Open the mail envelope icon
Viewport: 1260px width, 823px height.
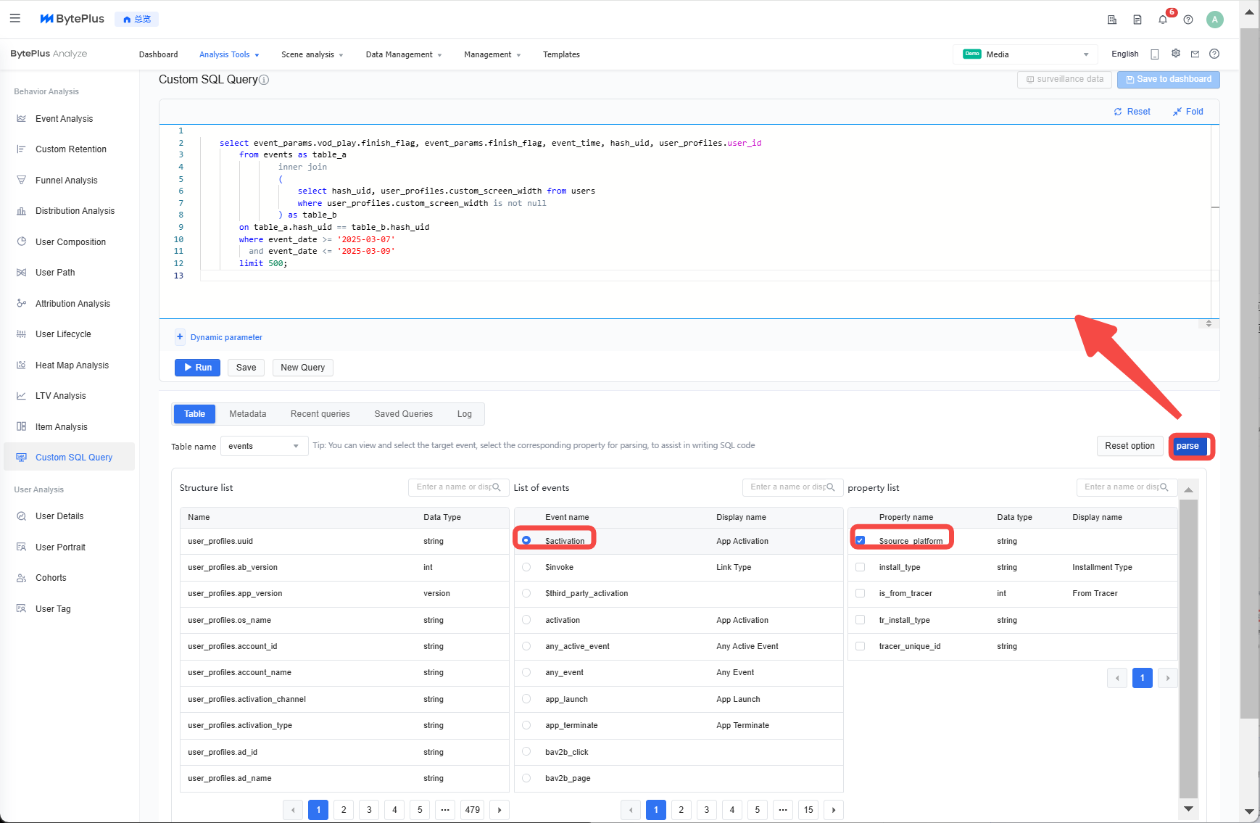[1195, 54]
